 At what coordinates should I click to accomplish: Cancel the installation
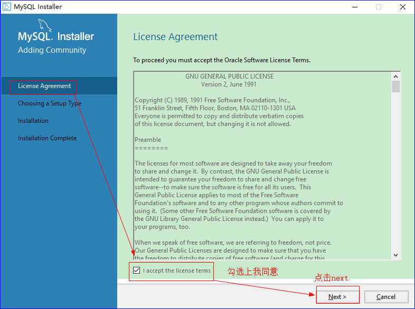point(386,297)
